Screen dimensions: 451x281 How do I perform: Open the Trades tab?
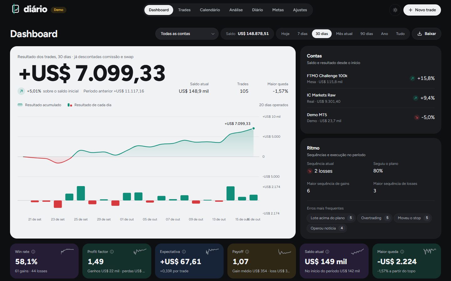(184, 10)
